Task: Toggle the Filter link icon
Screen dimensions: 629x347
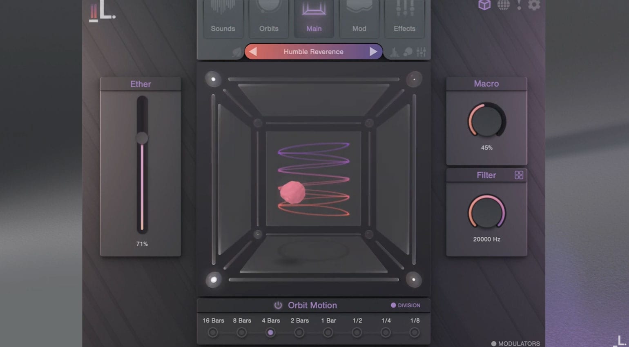Action: click(x=520, y=175)
